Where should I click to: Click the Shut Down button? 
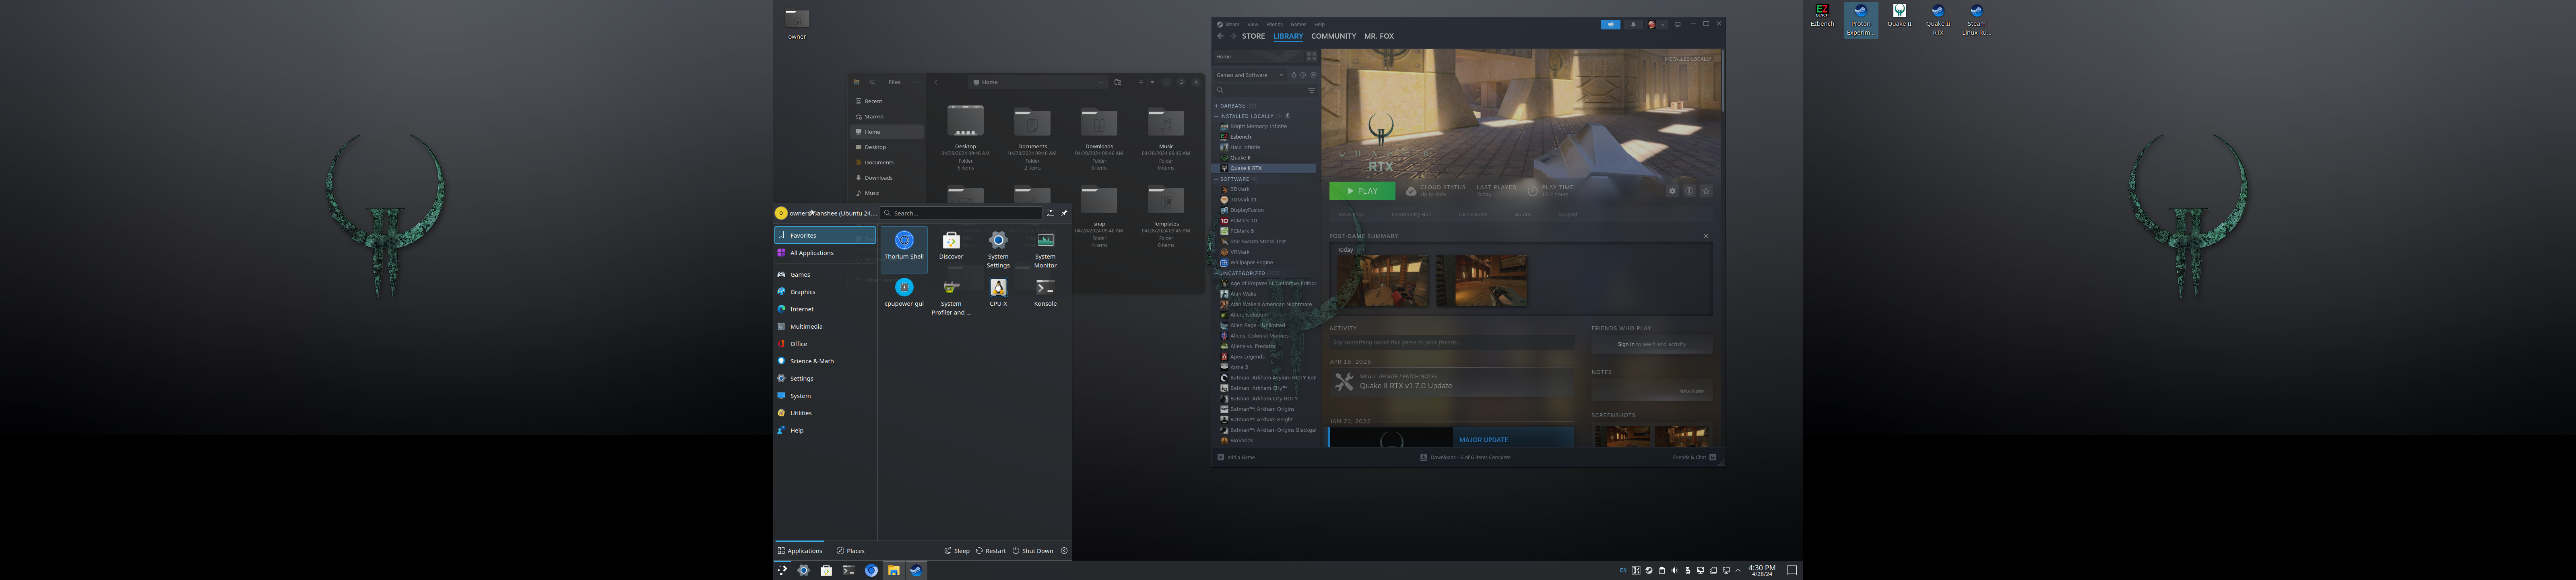click(1033, 551)
